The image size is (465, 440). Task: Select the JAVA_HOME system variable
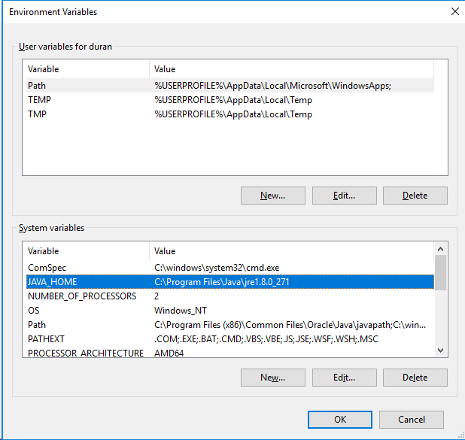point(230,282)
